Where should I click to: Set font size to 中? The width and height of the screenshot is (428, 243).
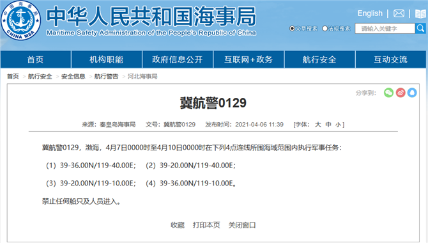pos(328,125)
